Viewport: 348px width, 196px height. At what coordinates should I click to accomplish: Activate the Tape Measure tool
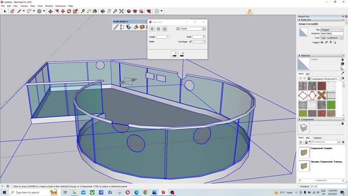(83, 11)
